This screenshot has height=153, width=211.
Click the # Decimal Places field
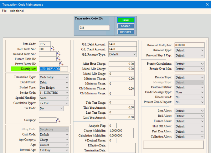pos(113,141)
